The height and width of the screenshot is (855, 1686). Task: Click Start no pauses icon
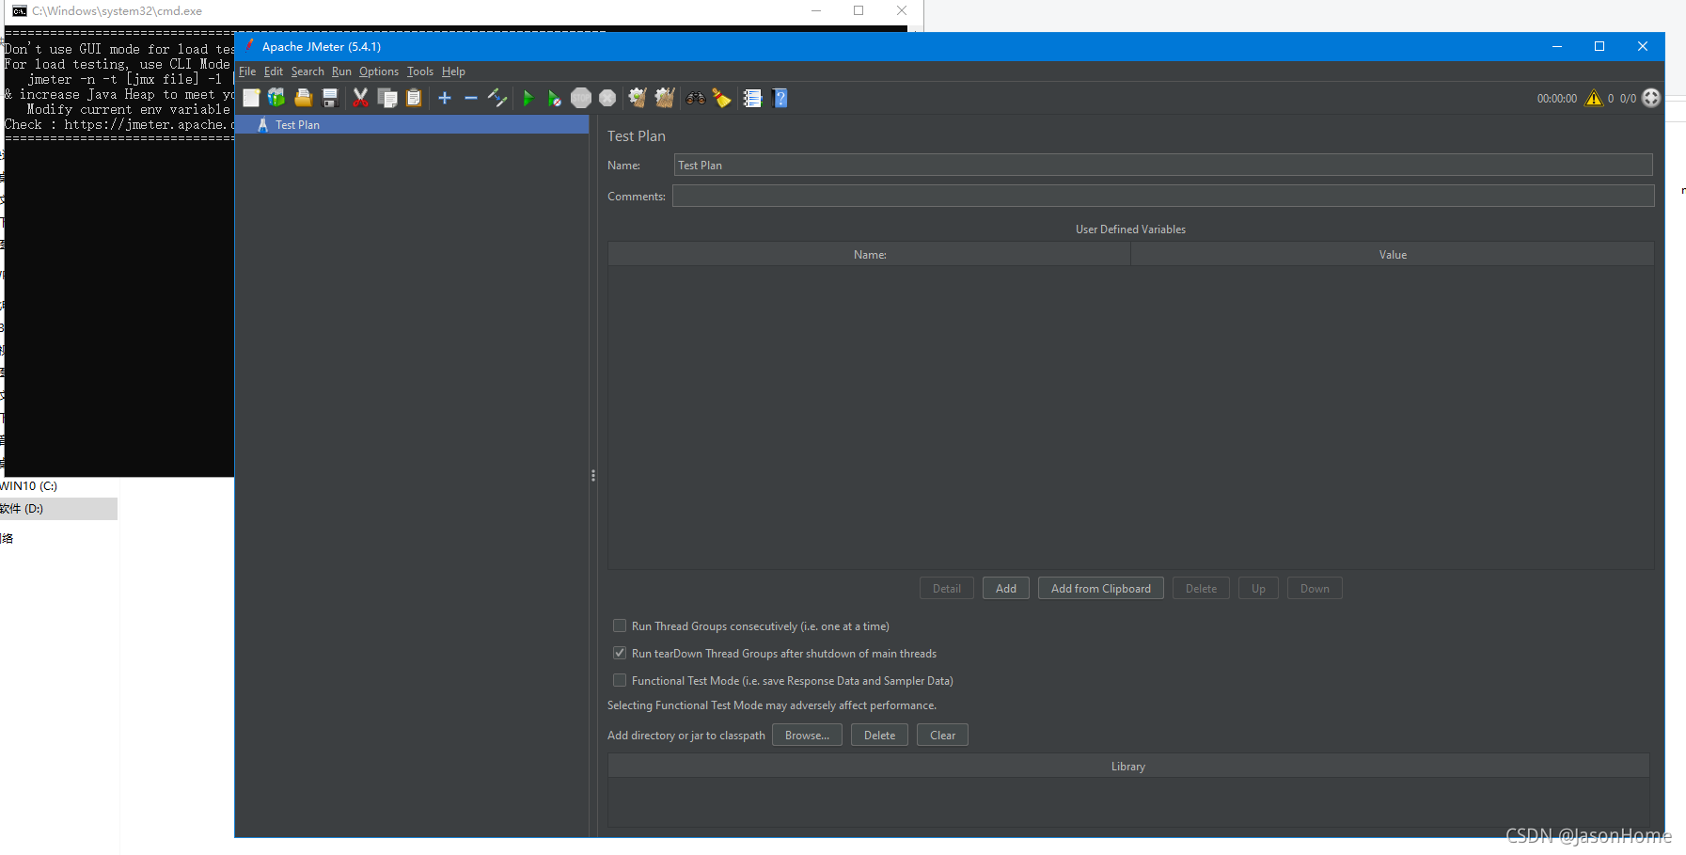coord(554,98)
